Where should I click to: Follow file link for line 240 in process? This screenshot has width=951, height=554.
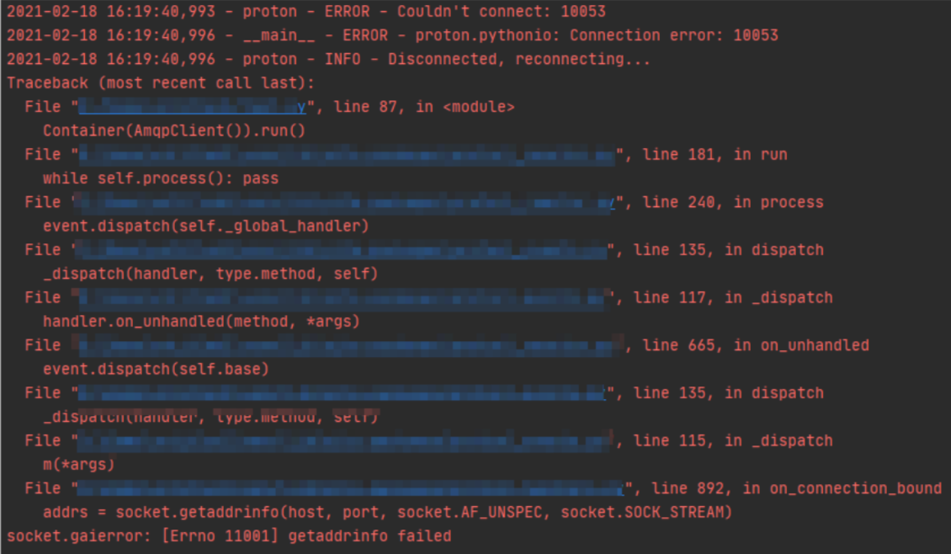(345, 202)
